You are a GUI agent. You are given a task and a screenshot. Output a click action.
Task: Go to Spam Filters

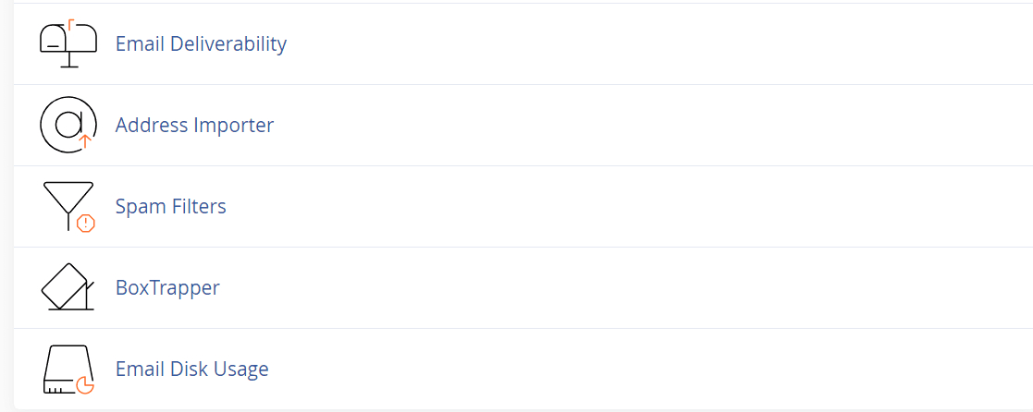170,206
